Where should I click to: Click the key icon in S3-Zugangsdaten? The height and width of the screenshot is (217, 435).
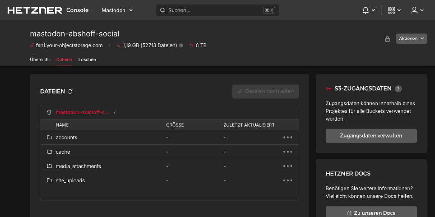[328, 89]
